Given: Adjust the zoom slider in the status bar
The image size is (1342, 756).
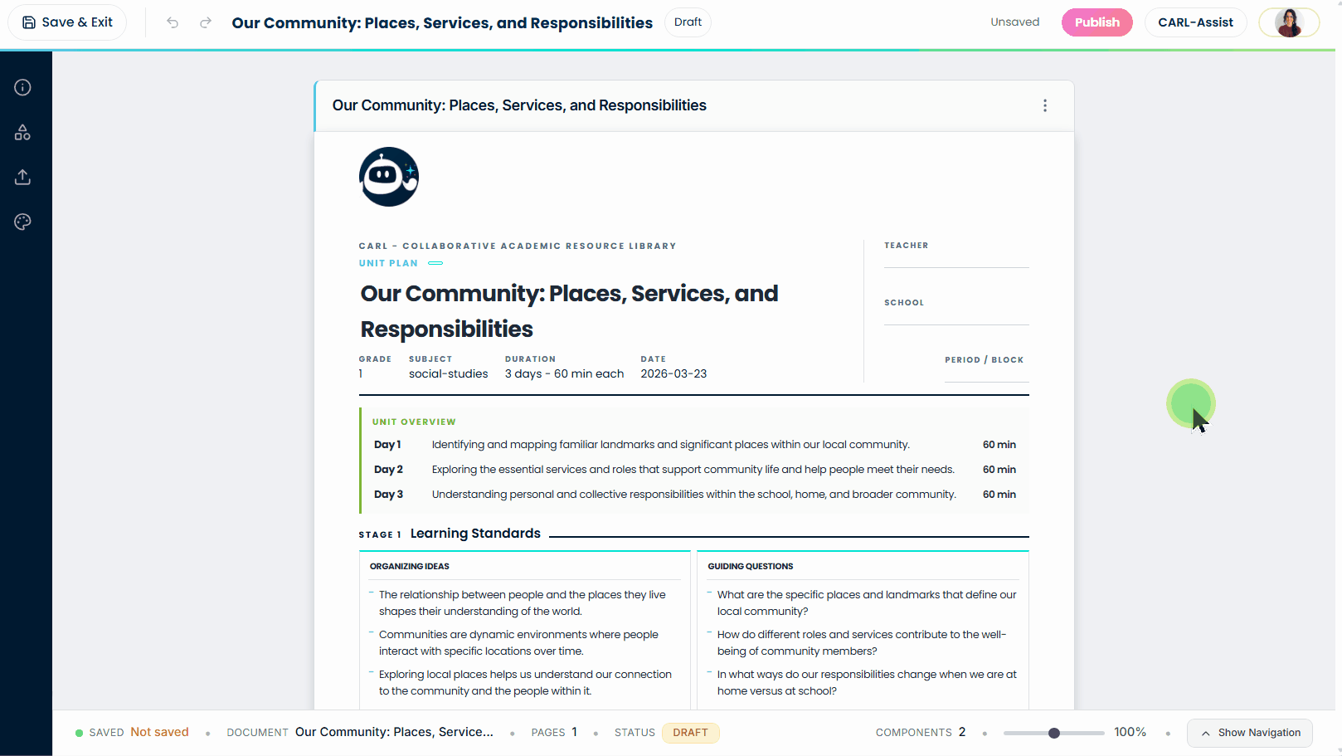Looking at the screenshot, I should (1054, 733).
